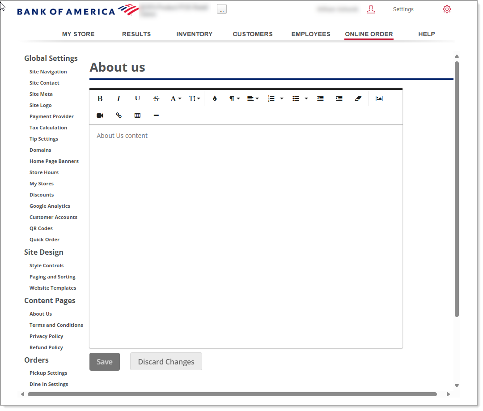Insert a table into content
Image resolution: width=483 pixels, height=411 pixels.
coord(137,116)
